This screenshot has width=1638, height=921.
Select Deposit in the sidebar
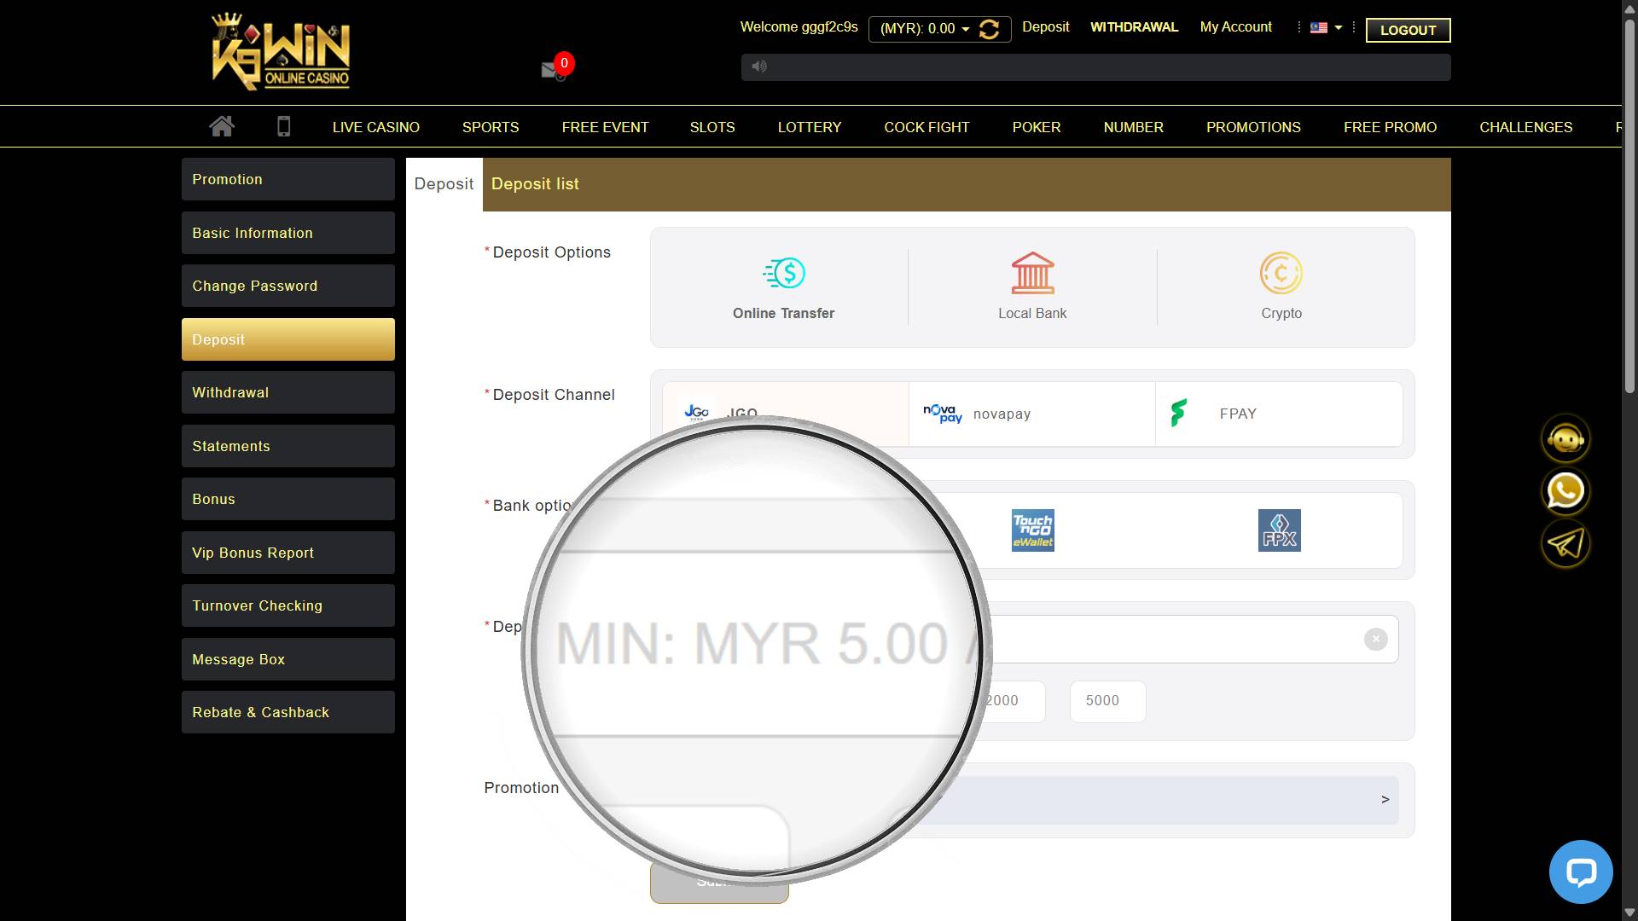tap(288, 339)
